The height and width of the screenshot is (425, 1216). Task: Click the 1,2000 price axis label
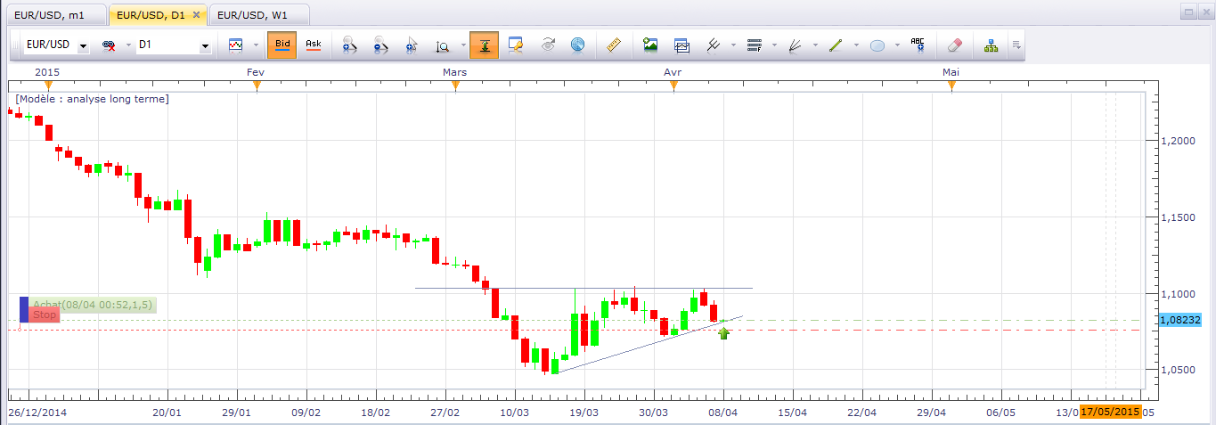[x=1179, y=141]
